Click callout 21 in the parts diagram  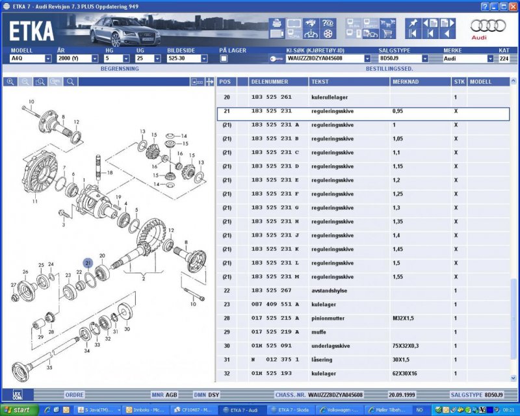point(87,262)
